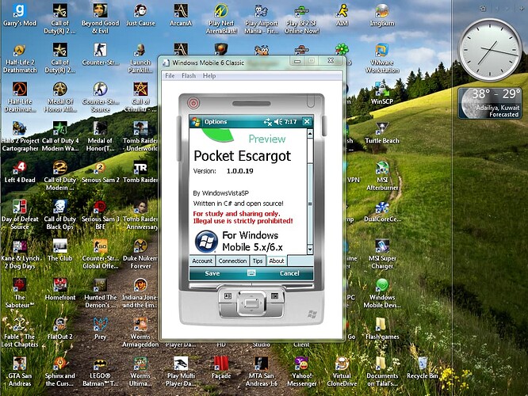Click the Options vertical scrollbar thumb
Viewport: 528px width, 396px height.
[x=310, y=204]
